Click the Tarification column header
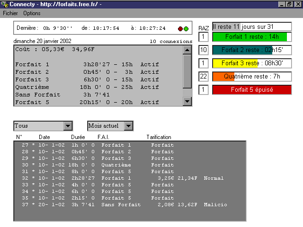Screen dimensions: 303x227 159,137
